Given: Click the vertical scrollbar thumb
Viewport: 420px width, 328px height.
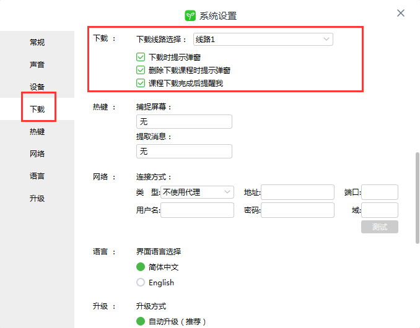Looking at the screenshot, I should click(417, 204).
